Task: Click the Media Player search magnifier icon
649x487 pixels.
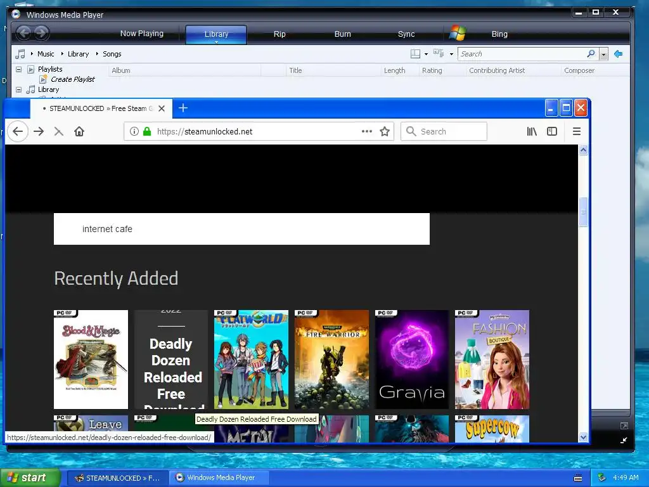Action: (x=591, y=54)
